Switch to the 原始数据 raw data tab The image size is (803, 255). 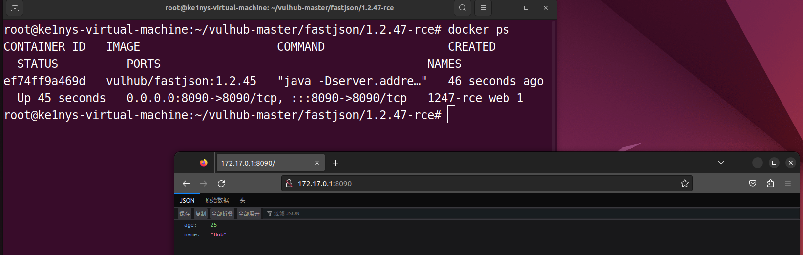(217, 201)
